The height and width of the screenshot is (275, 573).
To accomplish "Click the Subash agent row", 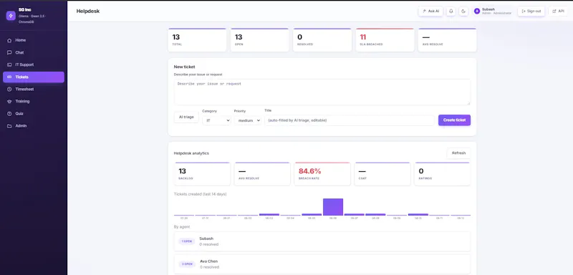I will 322,241.
